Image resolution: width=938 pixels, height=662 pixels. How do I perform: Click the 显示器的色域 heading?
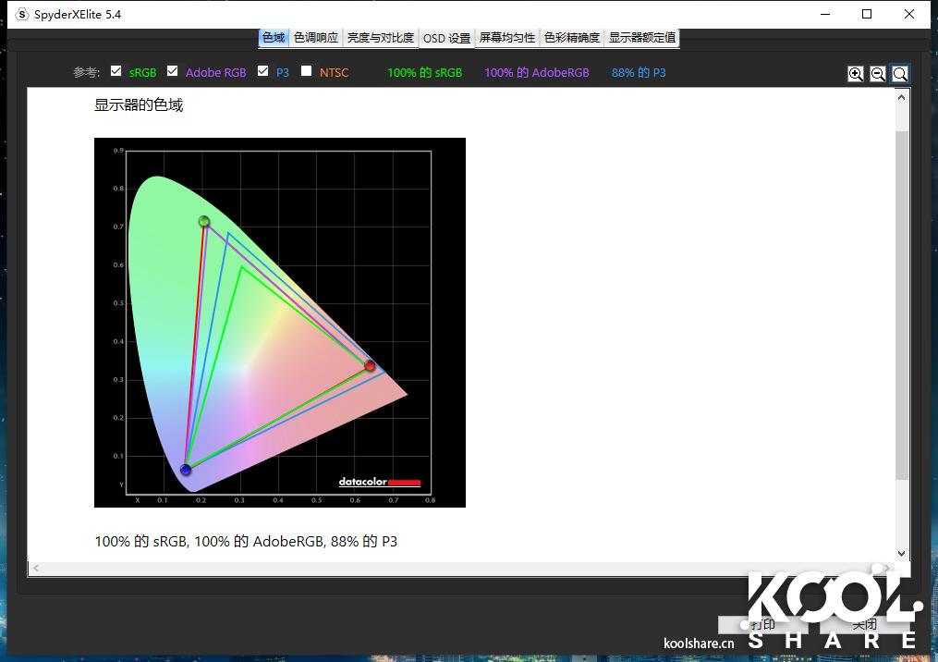(139, 105)
